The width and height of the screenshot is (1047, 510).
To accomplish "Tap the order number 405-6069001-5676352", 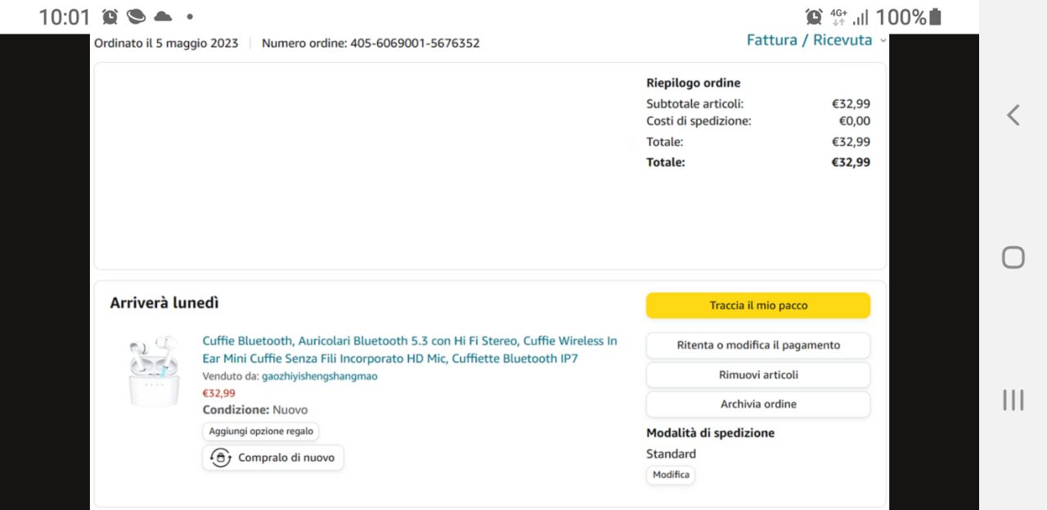I will (x=415, y=43).
